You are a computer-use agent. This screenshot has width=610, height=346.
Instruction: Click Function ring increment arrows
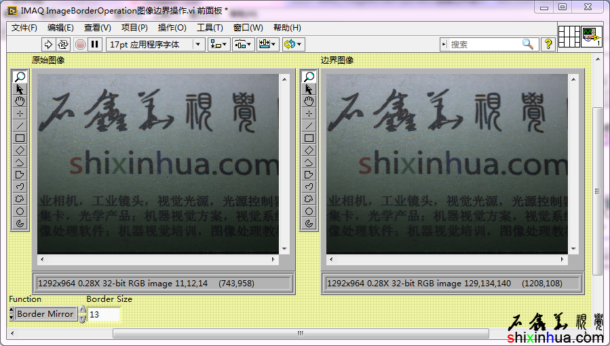[x=12, y=313]
